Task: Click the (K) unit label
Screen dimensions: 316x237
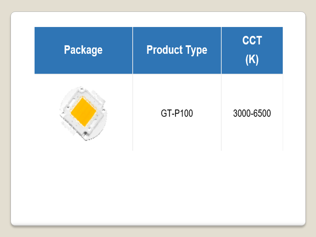Action: [x=252, y=60]
